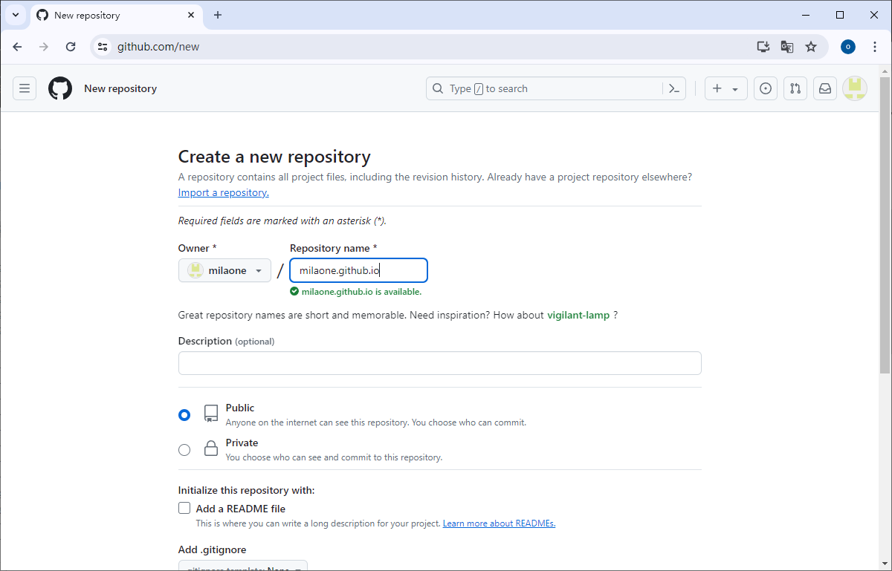Open the Chrome profile avatar
892x571 pixels.
(x=848, y=47)
